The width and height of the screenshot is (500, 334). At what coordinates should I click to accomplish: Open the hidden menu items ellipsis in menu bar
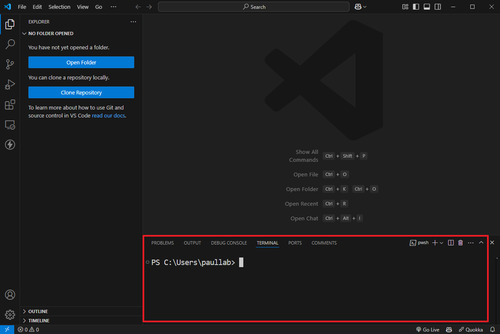(113, 7)
